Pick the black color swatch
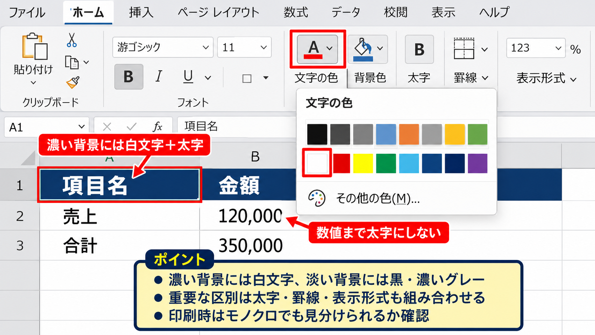 pos(317,134)
